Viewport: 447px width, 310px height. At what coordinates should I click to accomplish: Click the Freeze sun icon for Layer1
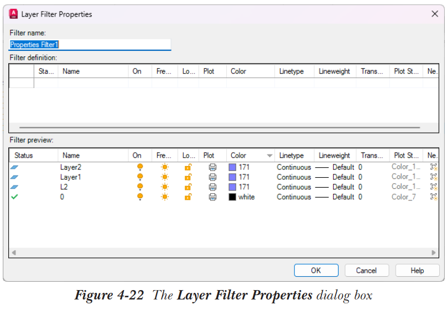[165, 177]
